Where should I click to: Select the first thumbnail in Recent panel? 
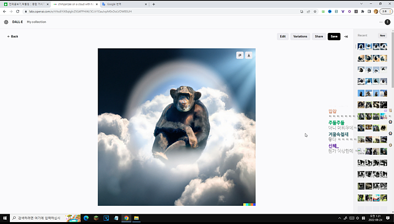tap(361, 47)
